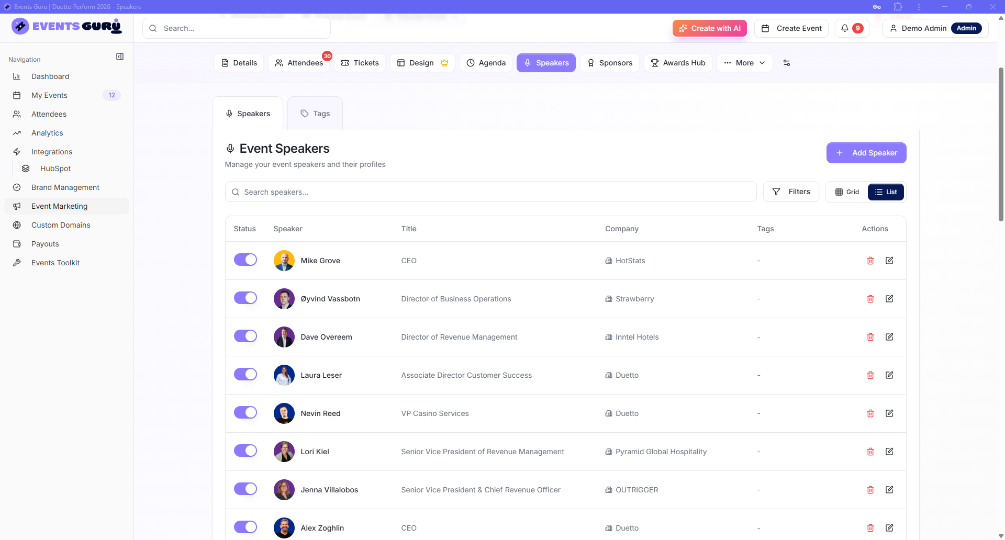Click Mike Grove's avatar photo
Image resolution: width=1005 pixels, height=540 pixels.
[284, 261]
